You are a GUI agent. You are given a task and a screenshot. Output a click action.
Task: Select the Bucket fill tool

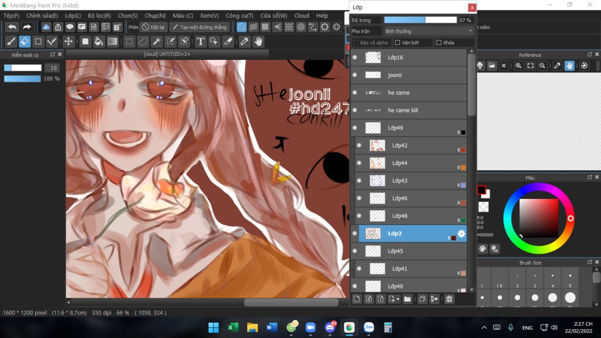(99, 42)
